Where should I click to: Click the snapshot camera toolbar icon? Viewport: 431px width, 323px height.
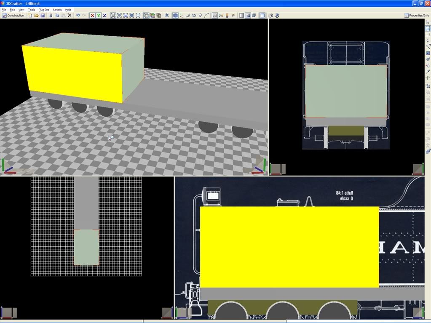271,16
